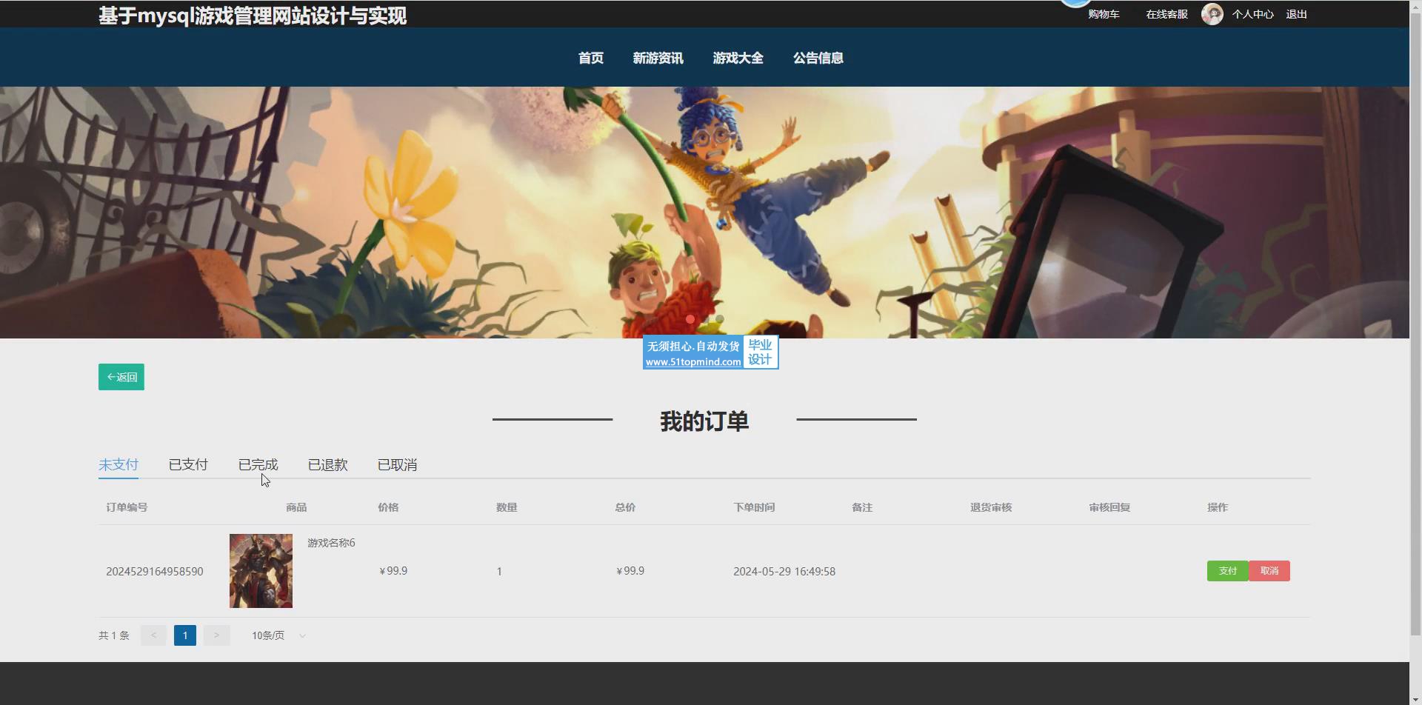The image size is (1422, 705).
Task: Click the 下单时间 column header
Action: click(x=754, y=507)
